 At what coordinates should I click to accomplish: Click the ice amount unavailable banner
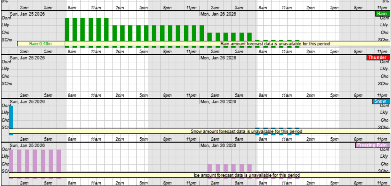point(247,175)
